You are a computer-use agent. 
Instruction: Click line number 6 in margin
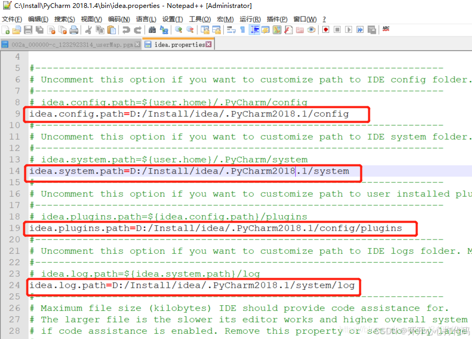(x=17, y=80)
